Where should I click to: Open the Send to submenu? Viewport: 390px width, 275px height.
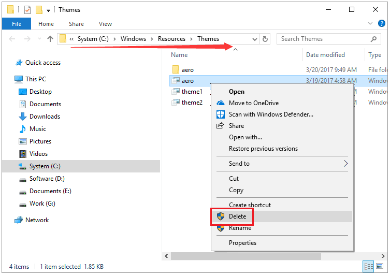click(x=282, y=164)
